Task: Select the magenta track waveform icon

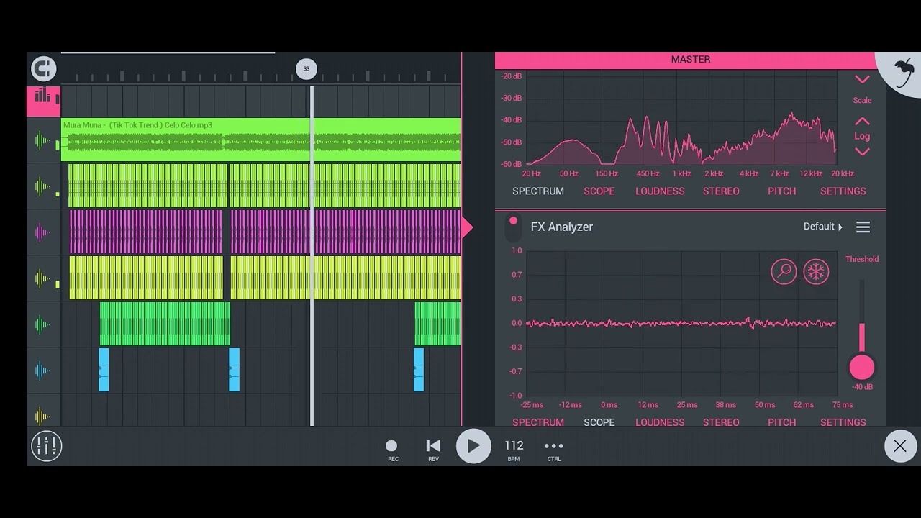Action: (42, 232)
